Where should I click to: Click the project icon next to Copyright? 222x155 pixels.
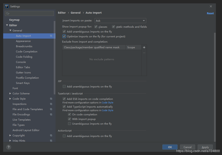pos(51,136)
